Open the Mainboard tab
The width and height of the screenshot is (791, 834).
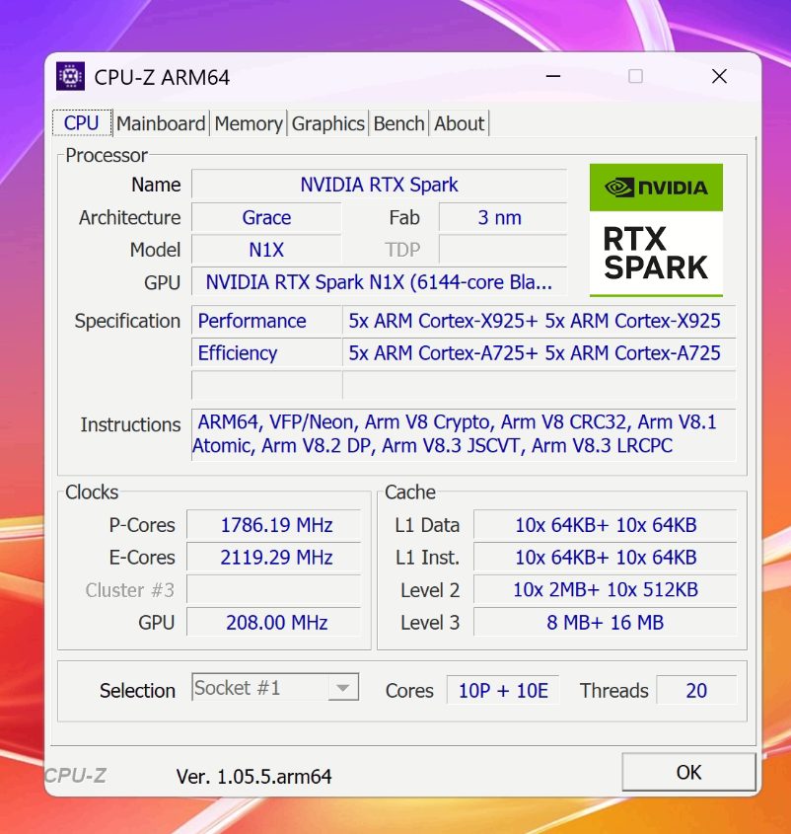(x=161, y=123)
